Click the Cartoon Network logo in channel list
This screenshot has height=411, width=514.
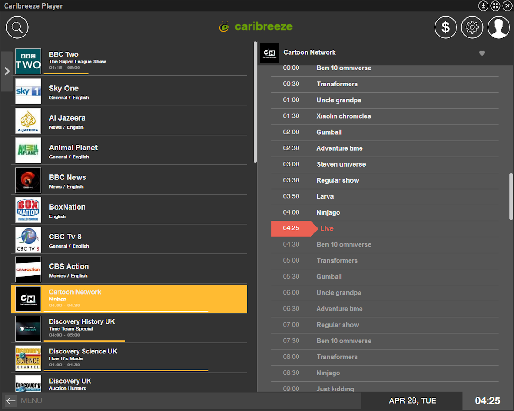click(x=28, y=299)
